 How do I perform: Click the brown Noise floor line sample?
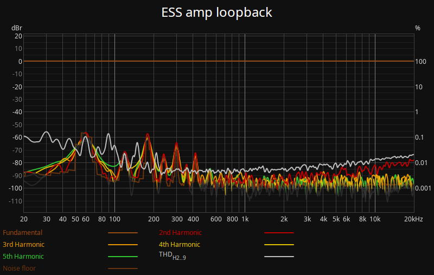point(123,269)
